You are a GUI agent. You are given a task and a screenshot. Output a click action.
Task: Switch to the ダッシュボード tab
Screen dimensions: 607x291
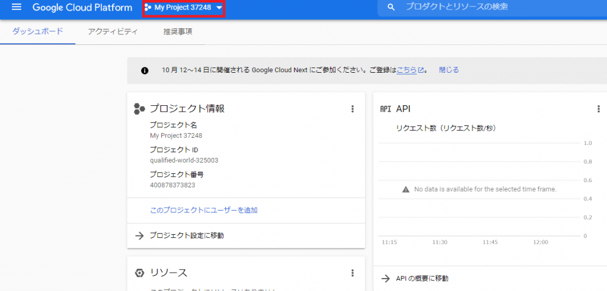pos(37,32)
